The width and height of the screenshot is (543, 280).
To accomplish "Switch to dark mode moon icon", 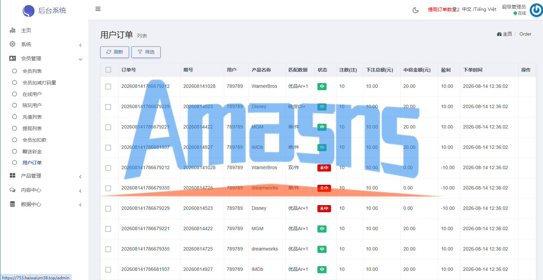I will 416,10.
